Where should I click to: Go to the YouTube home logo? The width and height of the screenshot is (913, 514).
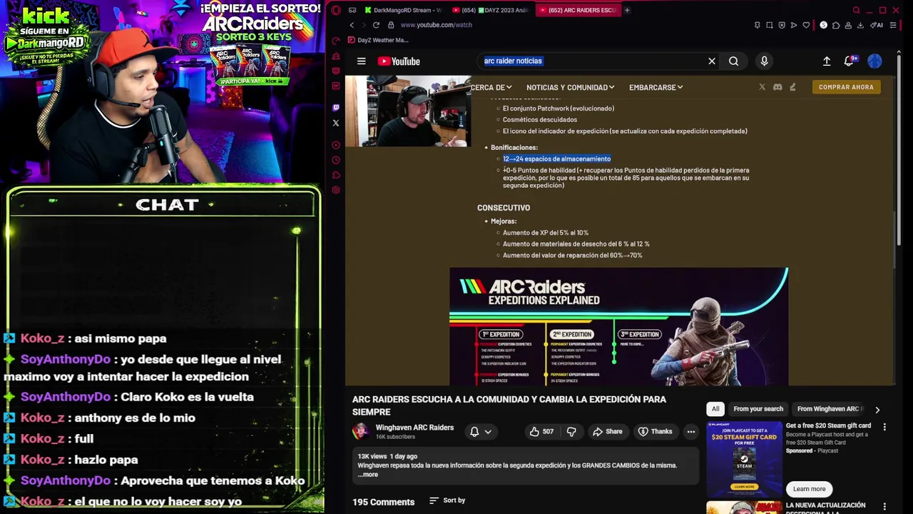[x=399, y=61]
